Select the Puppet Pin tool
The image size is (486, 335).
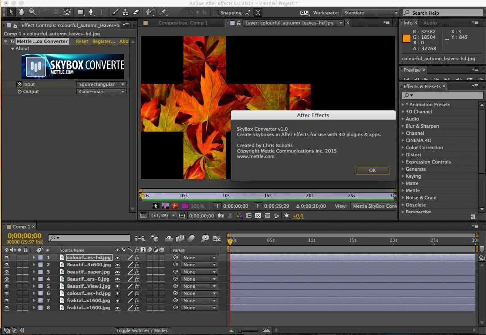coord(164,12)
